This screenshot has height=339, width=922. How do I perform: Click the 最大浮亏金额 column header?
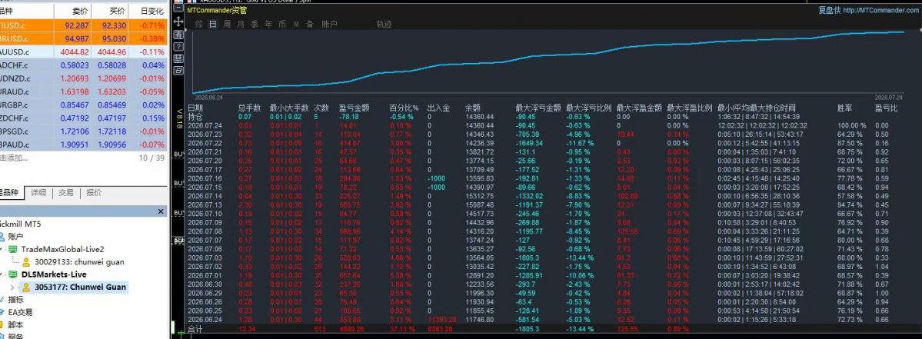click(538, 108)
